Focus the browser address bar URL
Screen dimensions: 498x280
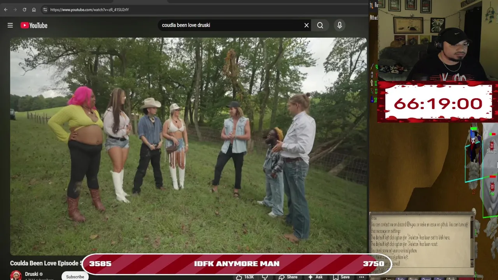(89, 10)
